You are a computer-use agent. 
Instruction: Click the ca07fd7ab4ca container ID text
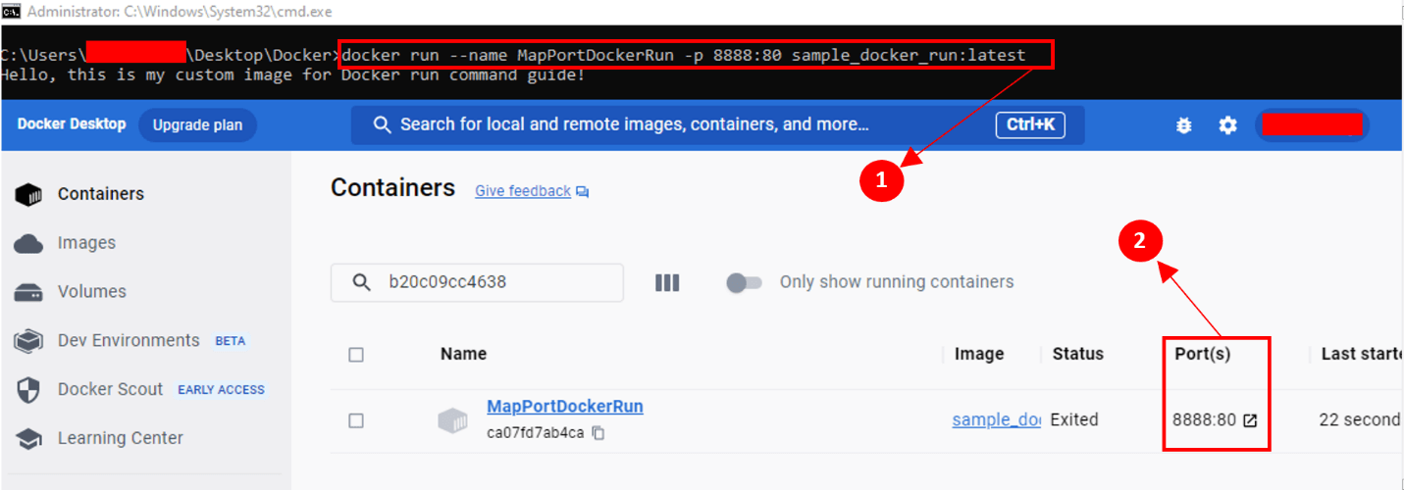click(536, 432)
